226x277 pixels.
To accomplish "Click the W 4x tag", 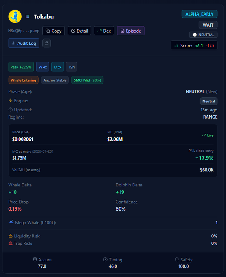I will 43,67.
